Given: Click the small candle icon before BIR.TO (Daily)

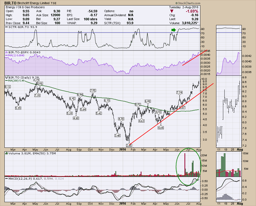Looking at the screenshot, I should [7, 77].
